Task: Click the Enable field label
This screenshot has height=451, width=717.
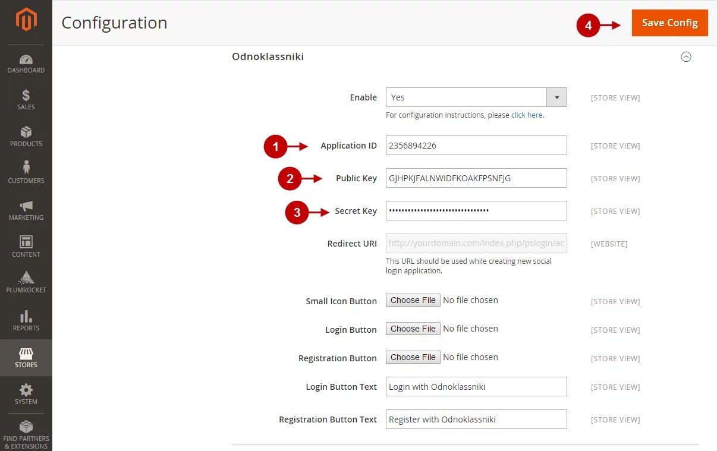Action: point(363,97)
